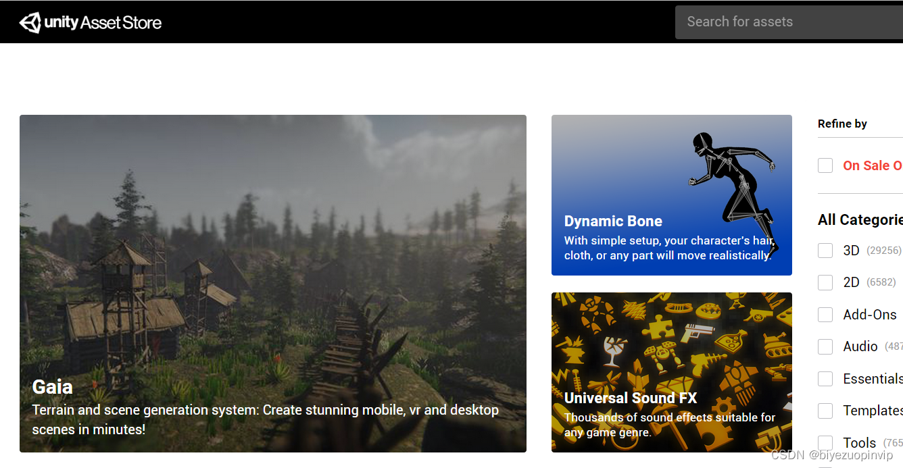Screen dimensions: 903x468
Task: Select the Templates category checkbox
Action: 825,411
